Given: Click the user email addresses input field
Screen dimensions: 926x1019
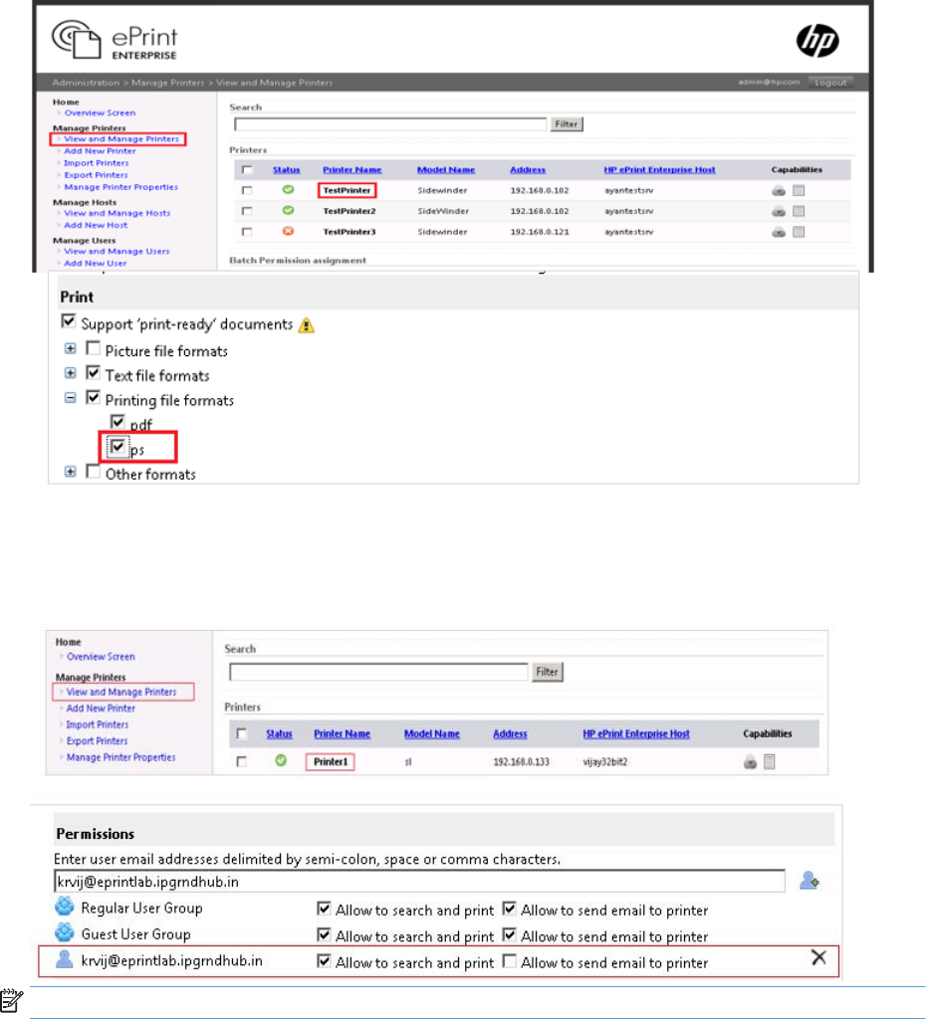Looking at the screenshot, I should click(x=419, y=882).
